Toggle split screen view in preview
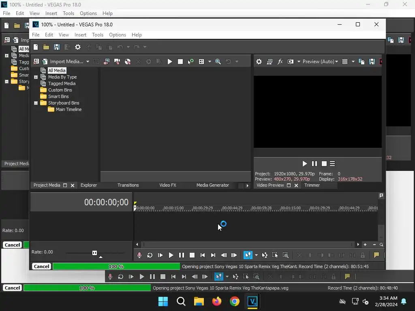415x311 pixels. pyautogui.click(x=291, y=62)
